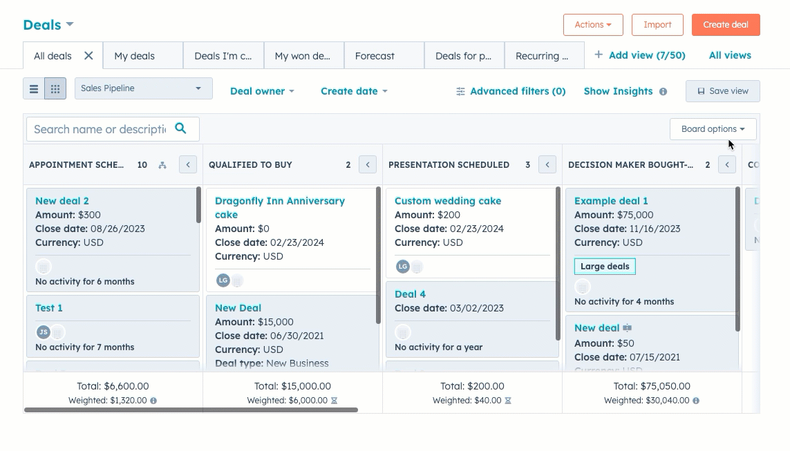The width and height of the screenshot is (790, 451).
Task: Collapse the Qualified To Buy column
Action: [x=368, y=164]
